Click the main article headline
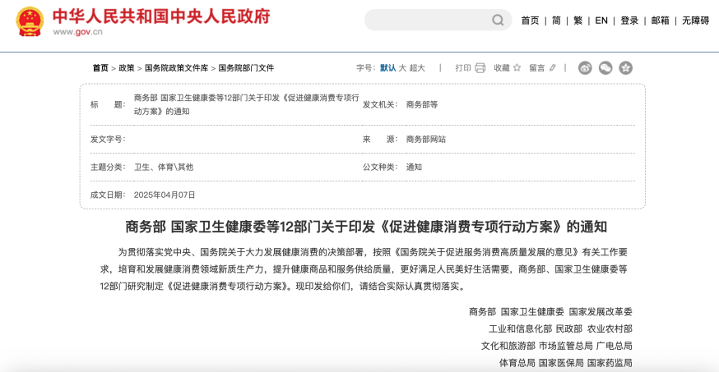This screenshot has width=719, height=372. point(366,227)
